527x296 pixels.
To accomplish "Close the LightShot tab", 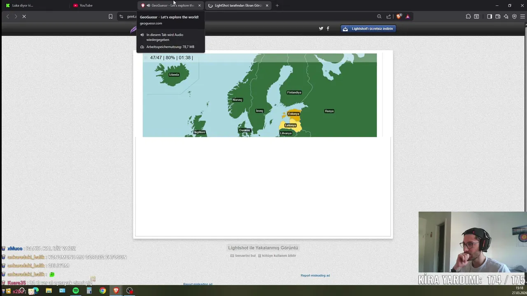I will [267, 5].
